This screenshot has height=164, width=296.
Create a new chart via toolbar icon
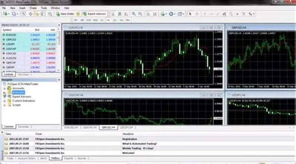point(5,14)
